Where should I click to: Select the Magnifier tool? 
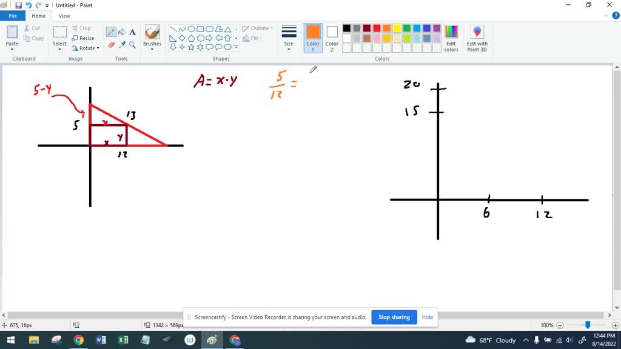click(x=132, y=44)
